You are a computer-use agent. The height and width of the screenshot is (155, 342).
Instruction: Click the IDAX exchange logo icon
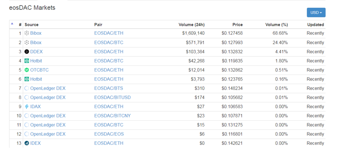(x=27, y=107)
